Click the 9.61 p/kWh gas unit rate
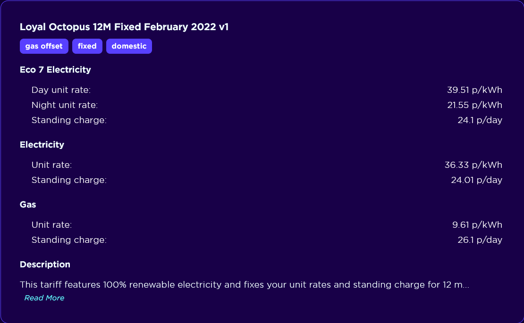524x323 pixels. coord(477,225)
